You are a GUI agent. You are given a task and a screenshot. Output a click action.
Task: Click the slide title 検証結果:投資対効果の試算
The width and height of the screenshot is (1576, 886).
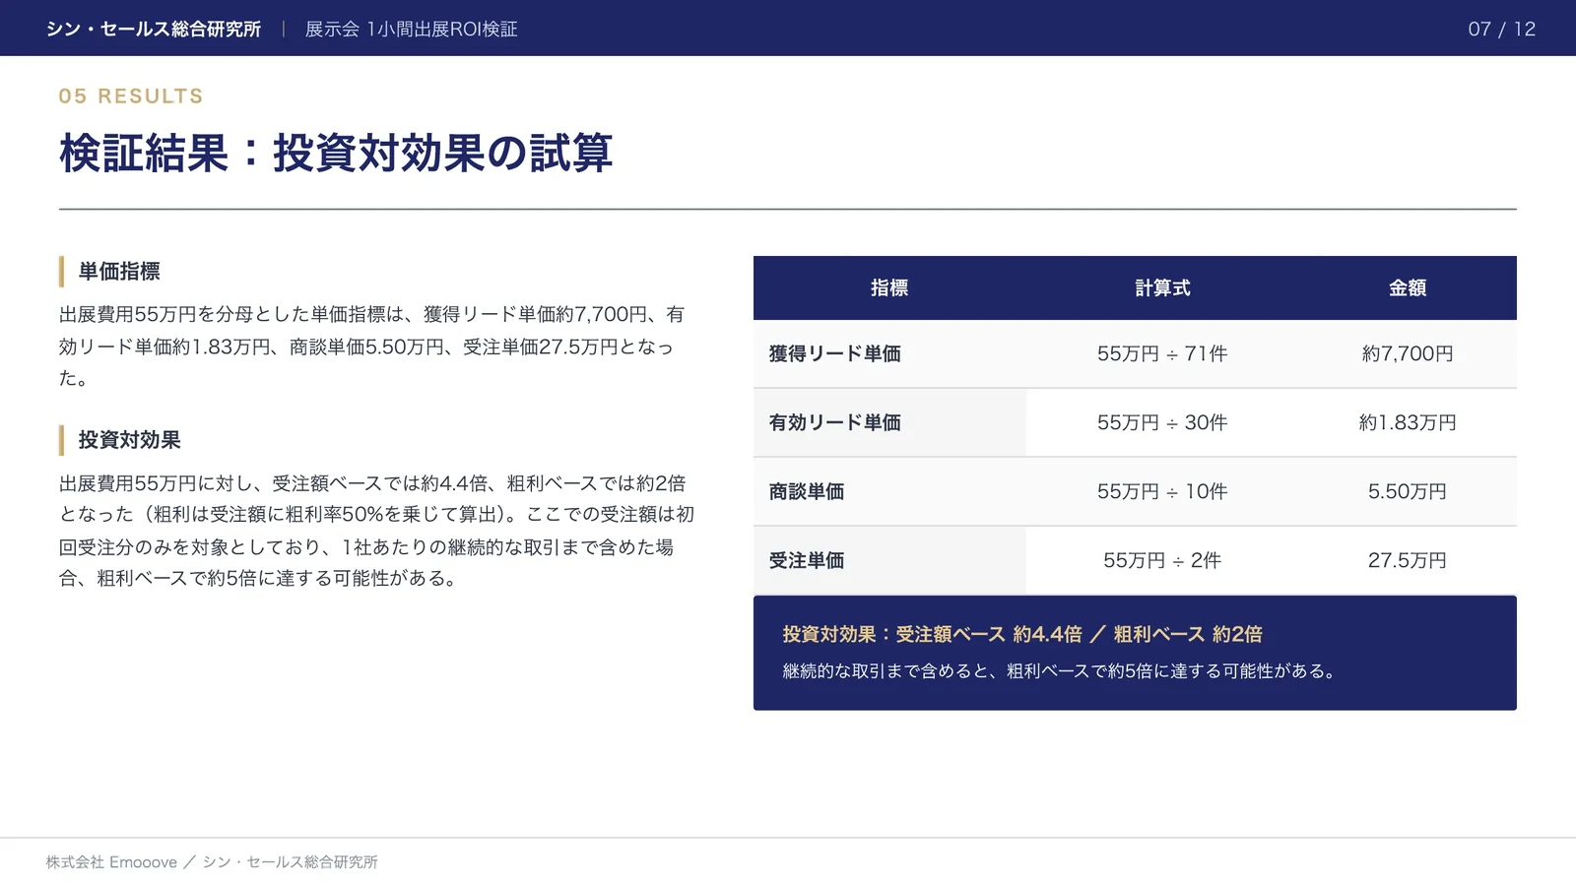click(x=336, y=153)
